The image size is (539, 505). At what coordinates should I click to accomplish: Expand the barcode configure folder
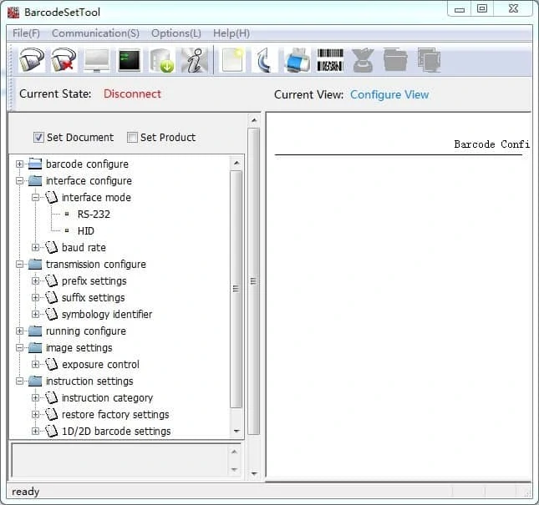click(19, 164)
